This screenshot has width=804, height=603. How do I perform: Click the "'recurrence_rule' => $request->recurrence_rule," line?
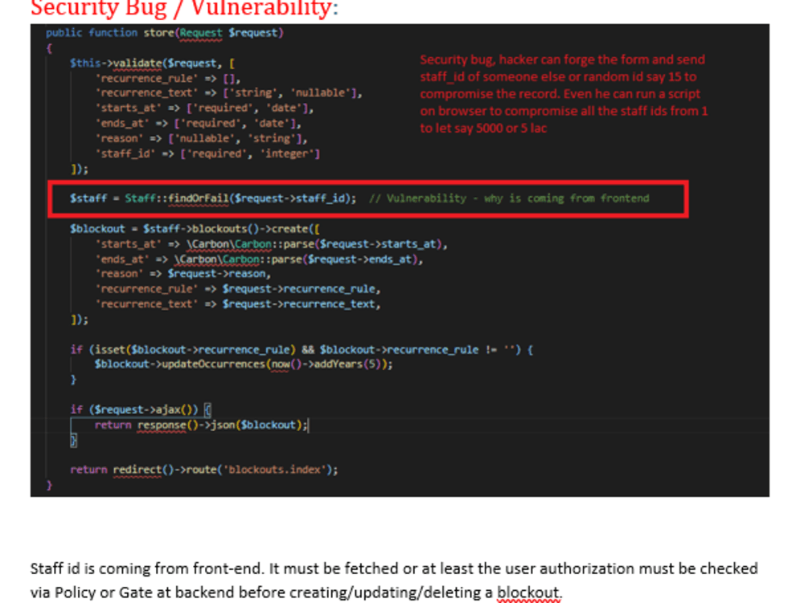(x=239, y=289)
